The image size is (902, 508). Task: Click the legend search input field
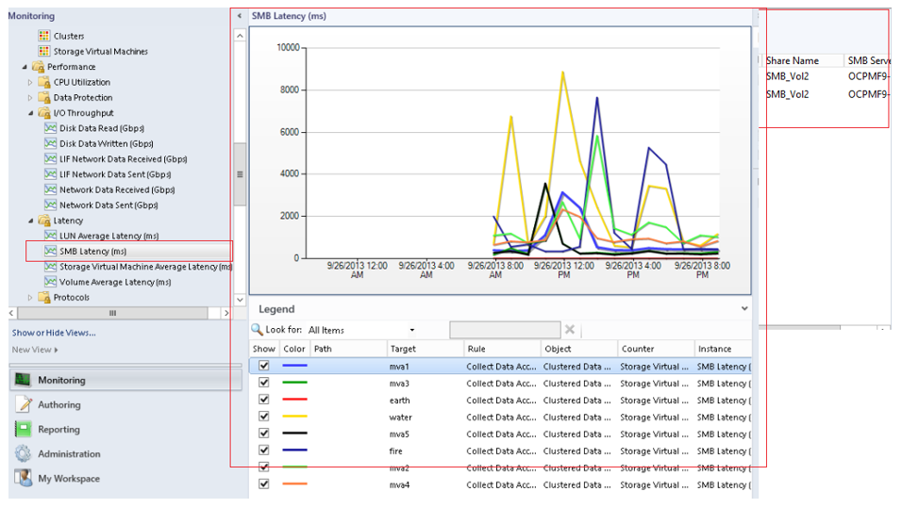click(x=505, y=330)
